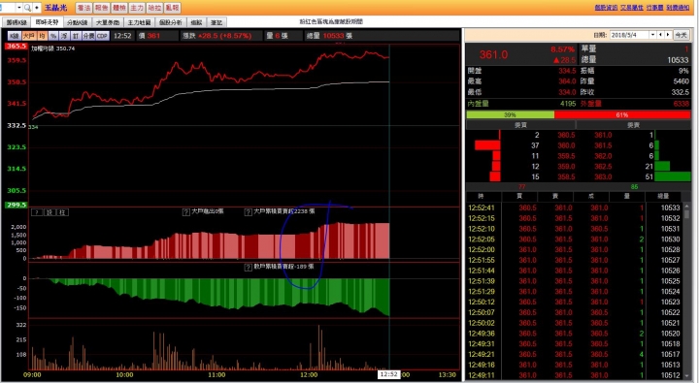Click the date field showing 2018/5/4
Screen dimensions: 699x383
point(629,35)
